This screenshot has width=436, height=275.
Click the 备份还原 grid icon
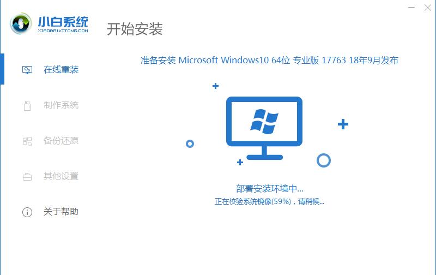coord(27,141)
